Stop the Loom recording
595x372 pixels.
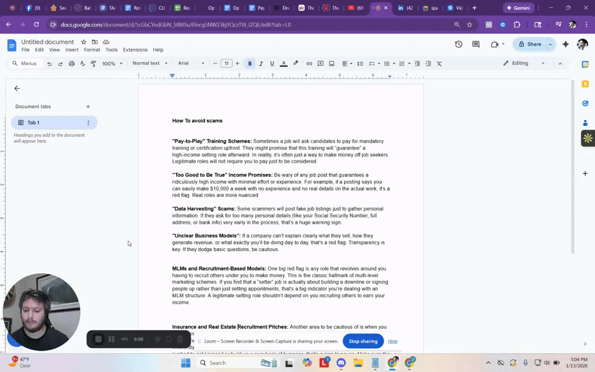(x=98, y=339)
